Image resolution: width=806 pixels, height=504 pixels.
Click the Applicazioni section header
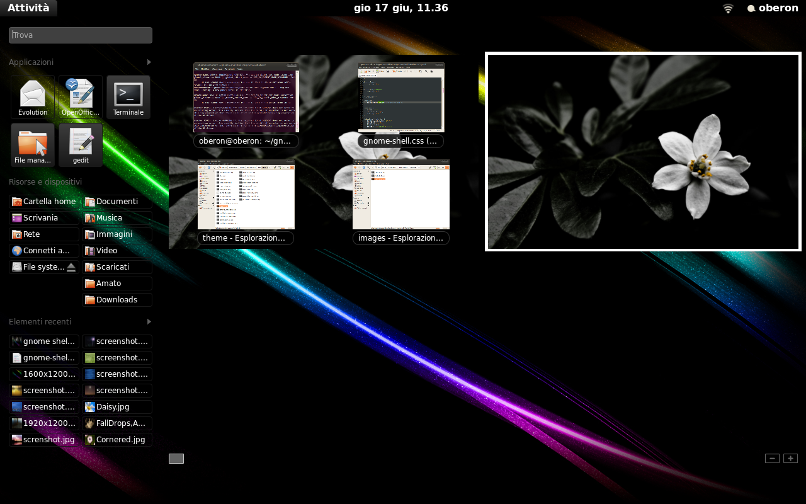point(31,62)
